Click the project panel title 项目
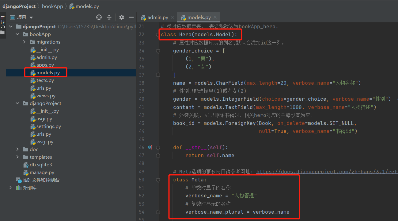The image size is (398, 221). pyautogui.click(x=22, y=17)
